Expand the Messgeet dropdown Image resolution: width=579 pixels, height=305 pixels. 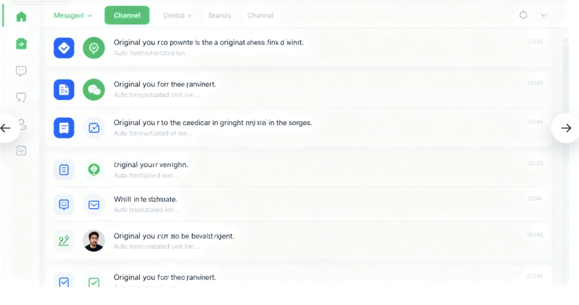click(x=73, y=15)
